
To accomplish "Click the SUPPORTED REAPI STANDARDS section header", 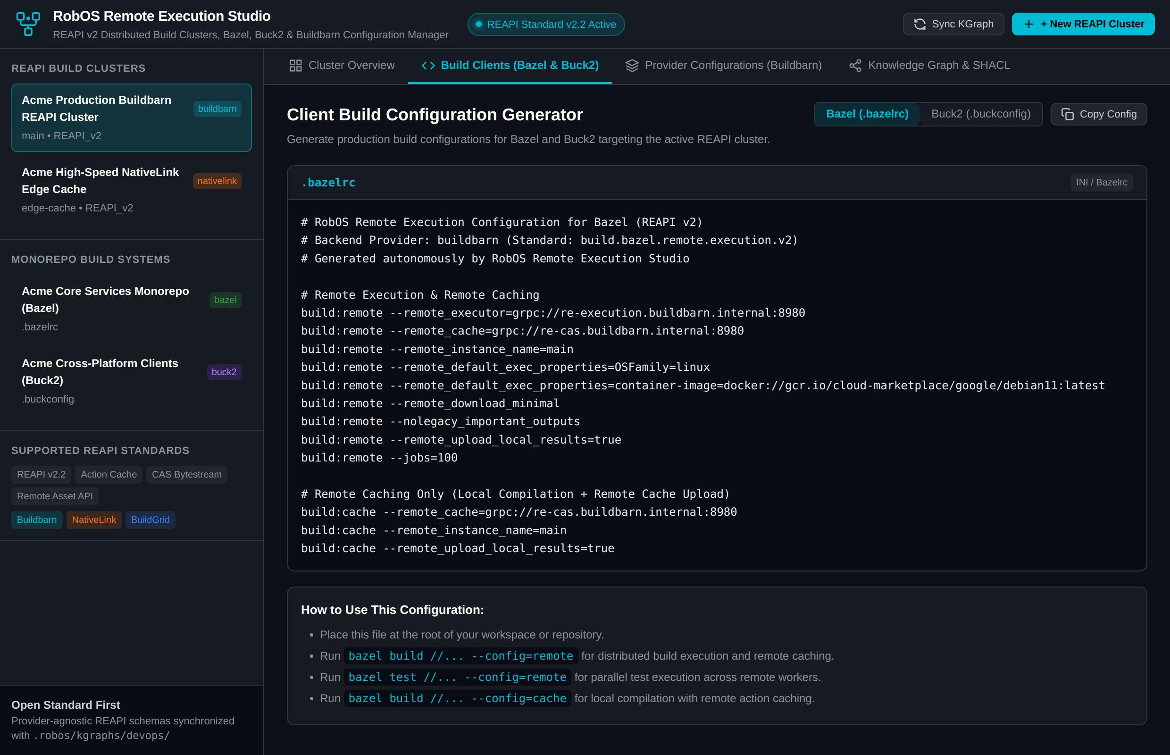I will pos(100,451).
